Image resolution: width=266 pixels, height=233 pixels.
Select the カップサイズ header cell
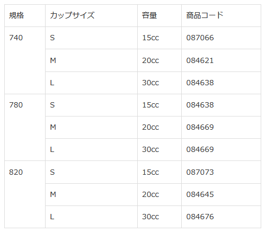(91, 16)
